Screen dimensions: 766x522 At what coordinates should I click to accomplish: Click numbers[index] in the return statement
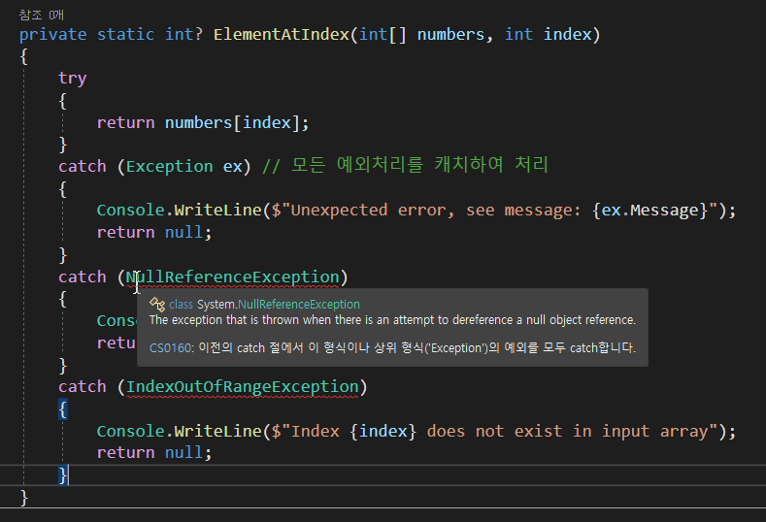point(236,122)
